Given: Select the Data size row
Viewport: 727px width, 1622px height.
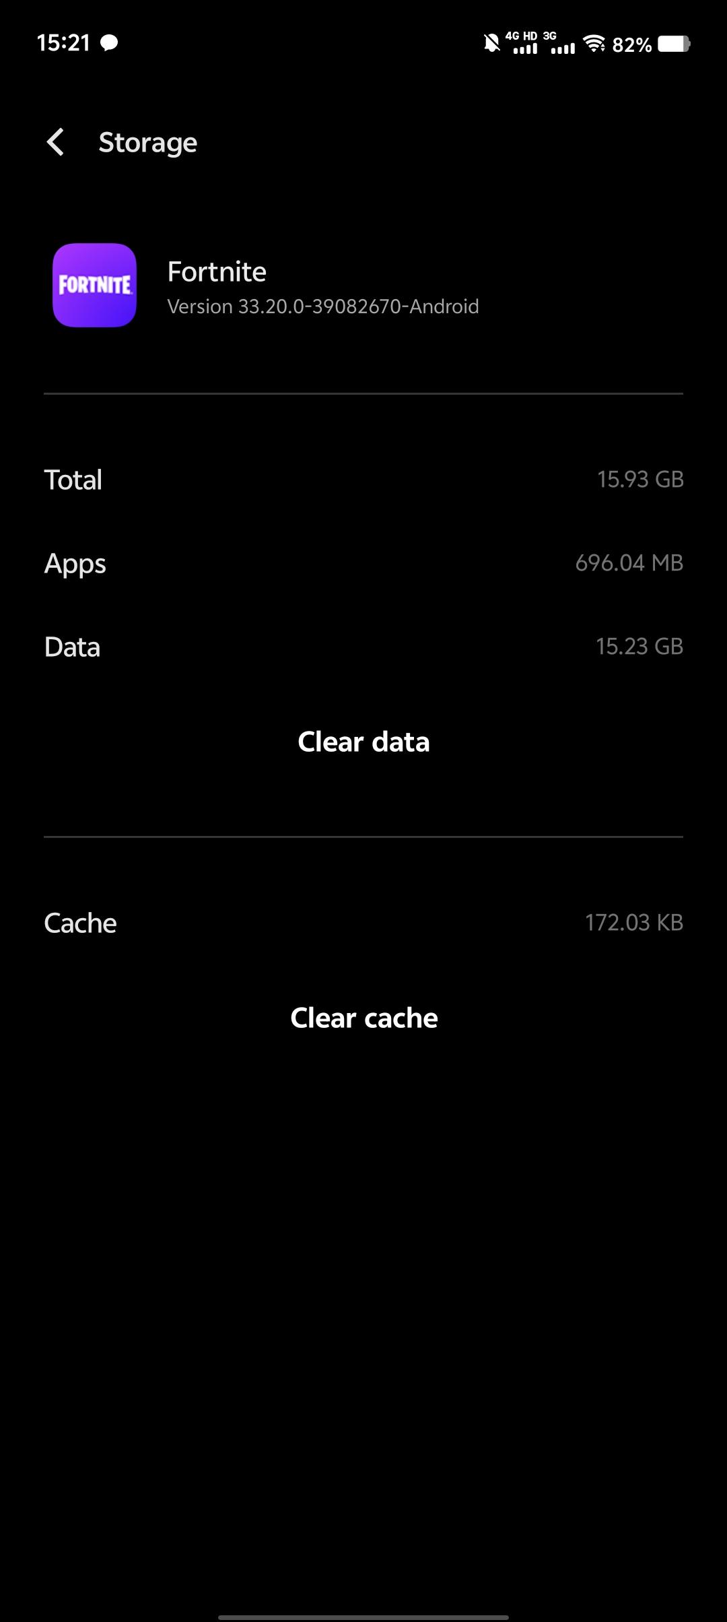Looking at the screenshot, I should pos(363,647).
